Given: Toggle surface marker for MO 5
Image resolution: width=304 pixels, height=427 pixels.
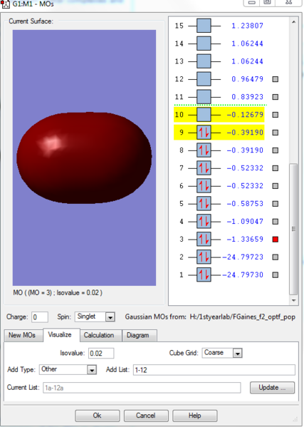Looking at the screenshot, I should coord(276,204).
